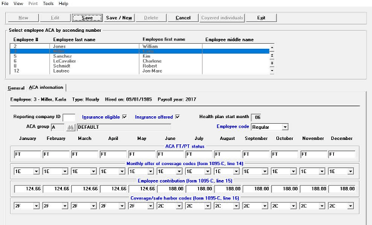Click December employee contribution 188.00 field
The height and width of the screenshot is (225, 372).
tap(341, 189)
